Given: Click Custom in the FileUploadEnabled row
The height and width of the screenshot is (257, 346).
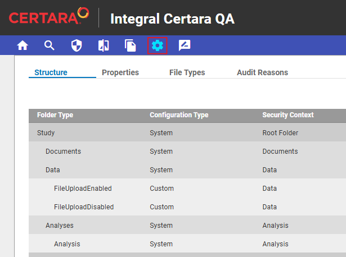Looking at the screenshot, I should click(x=161, y=188).
